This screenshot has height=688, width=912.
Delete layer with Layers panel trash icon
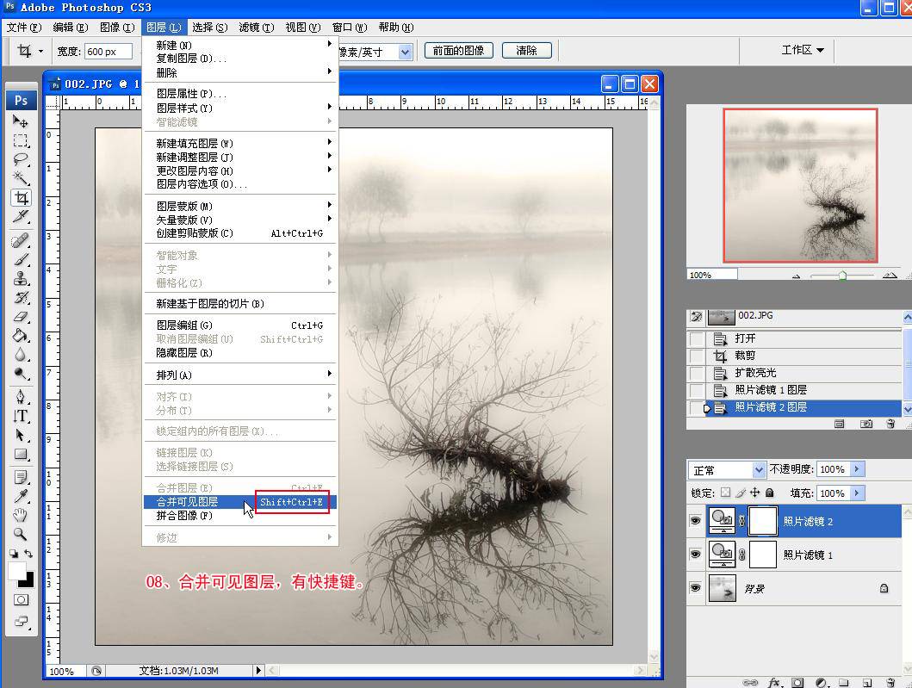pyautogui.click(x=890, y=683)
